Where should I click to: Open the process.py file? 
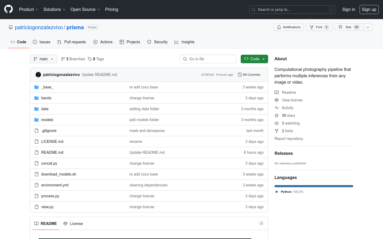click(x=50, y=196)
